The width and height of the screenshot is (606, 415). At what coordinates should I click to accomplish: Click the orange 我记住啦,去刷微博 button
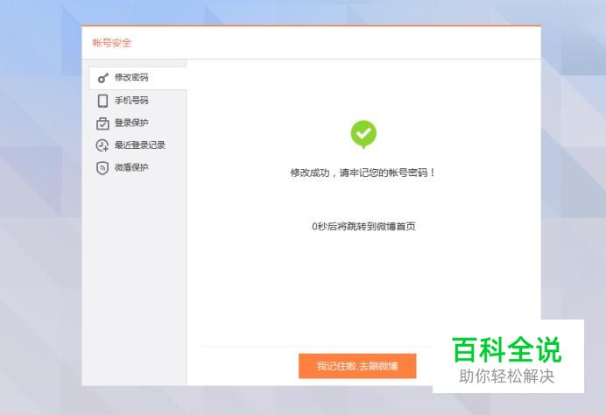pos(357,366)
